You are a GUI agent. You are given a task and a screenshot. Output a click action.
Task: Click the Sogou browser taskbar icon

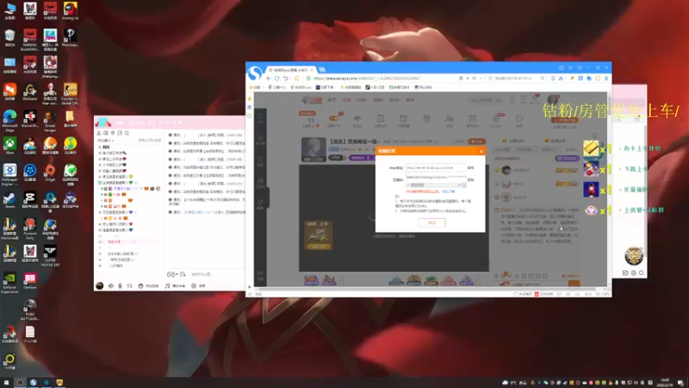33,382
